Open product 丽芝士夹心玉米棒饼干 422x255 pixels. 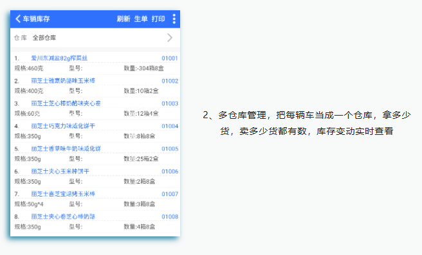point(60,171)
